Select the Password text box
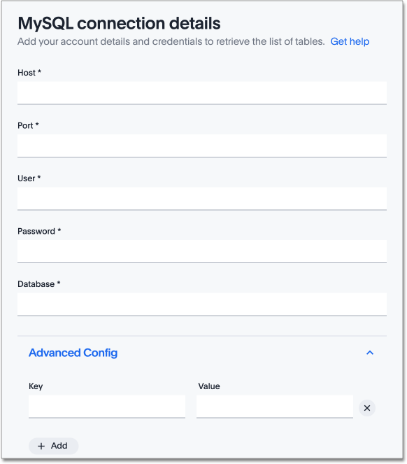This screenshot has width=407, height=464. click(202, 251)
